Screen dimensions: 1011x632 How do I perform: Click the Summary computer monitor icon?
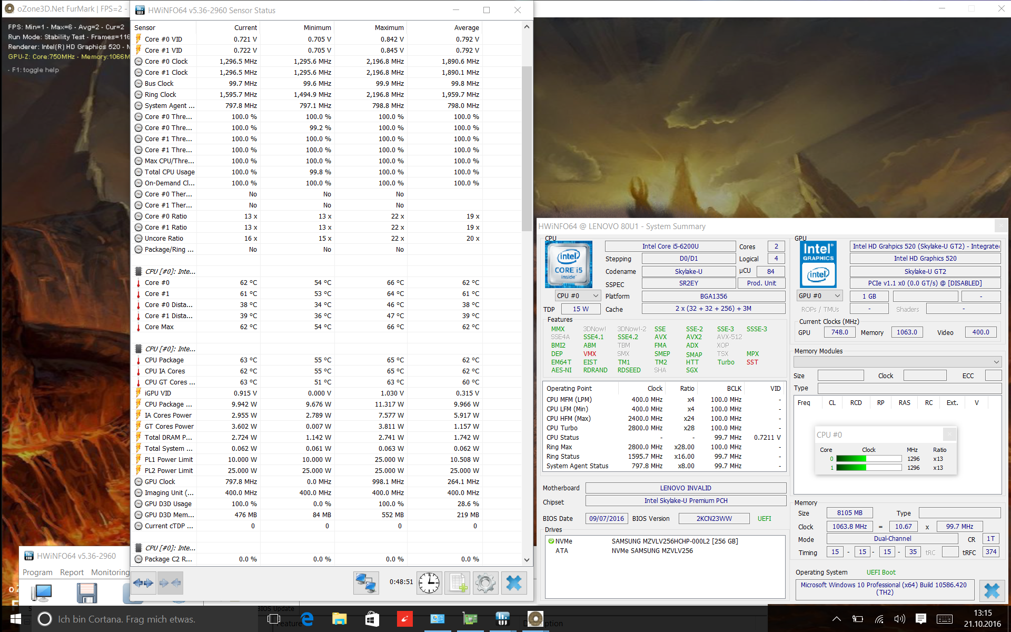[42, 593]
